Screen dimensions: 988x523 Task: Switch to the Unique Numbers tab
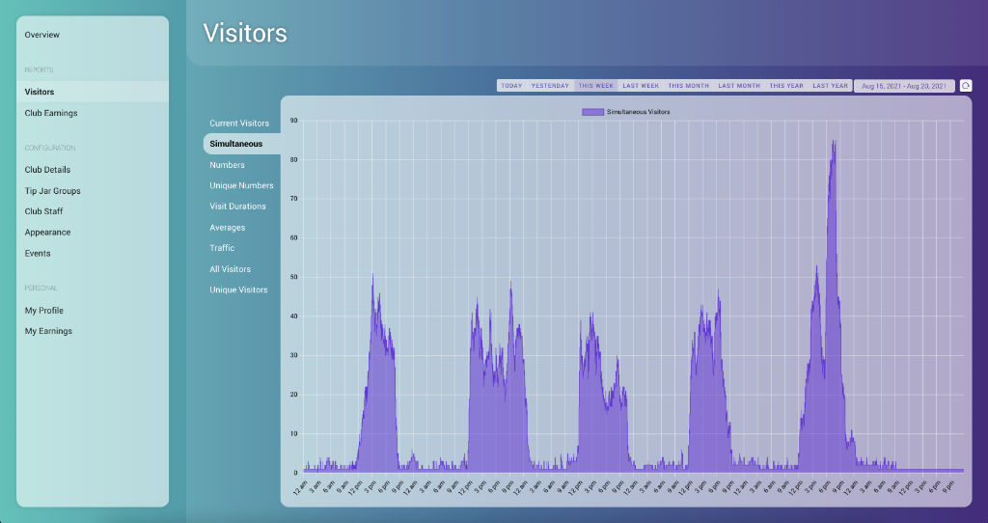[x=241, y=185]
